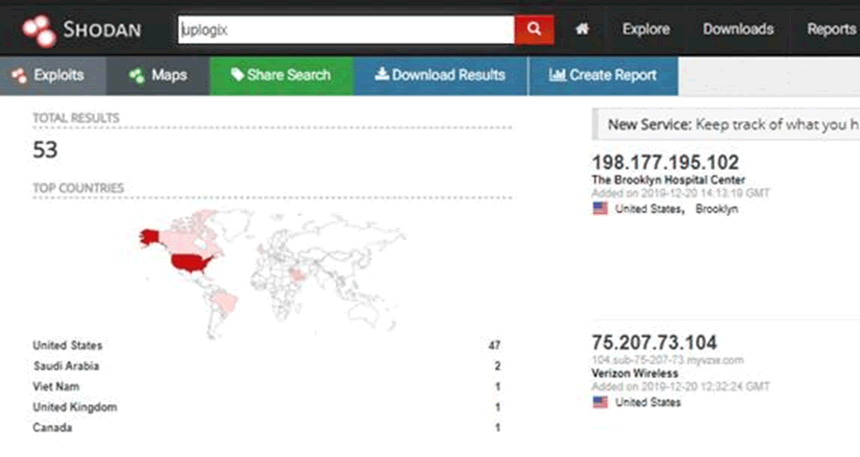860x457 pixels.
Task: Click the Added date under Brooklyn Hospital
Action: tap(680, 193)
